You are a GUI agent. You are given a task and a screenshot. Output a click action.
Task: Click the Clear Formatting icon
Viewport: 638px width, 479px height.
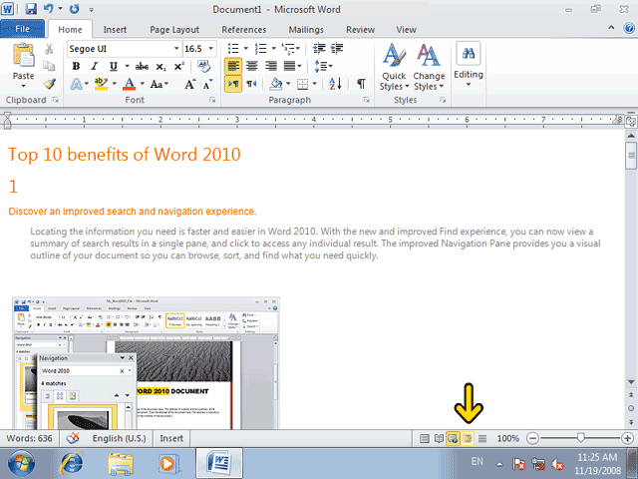[203, 66]
